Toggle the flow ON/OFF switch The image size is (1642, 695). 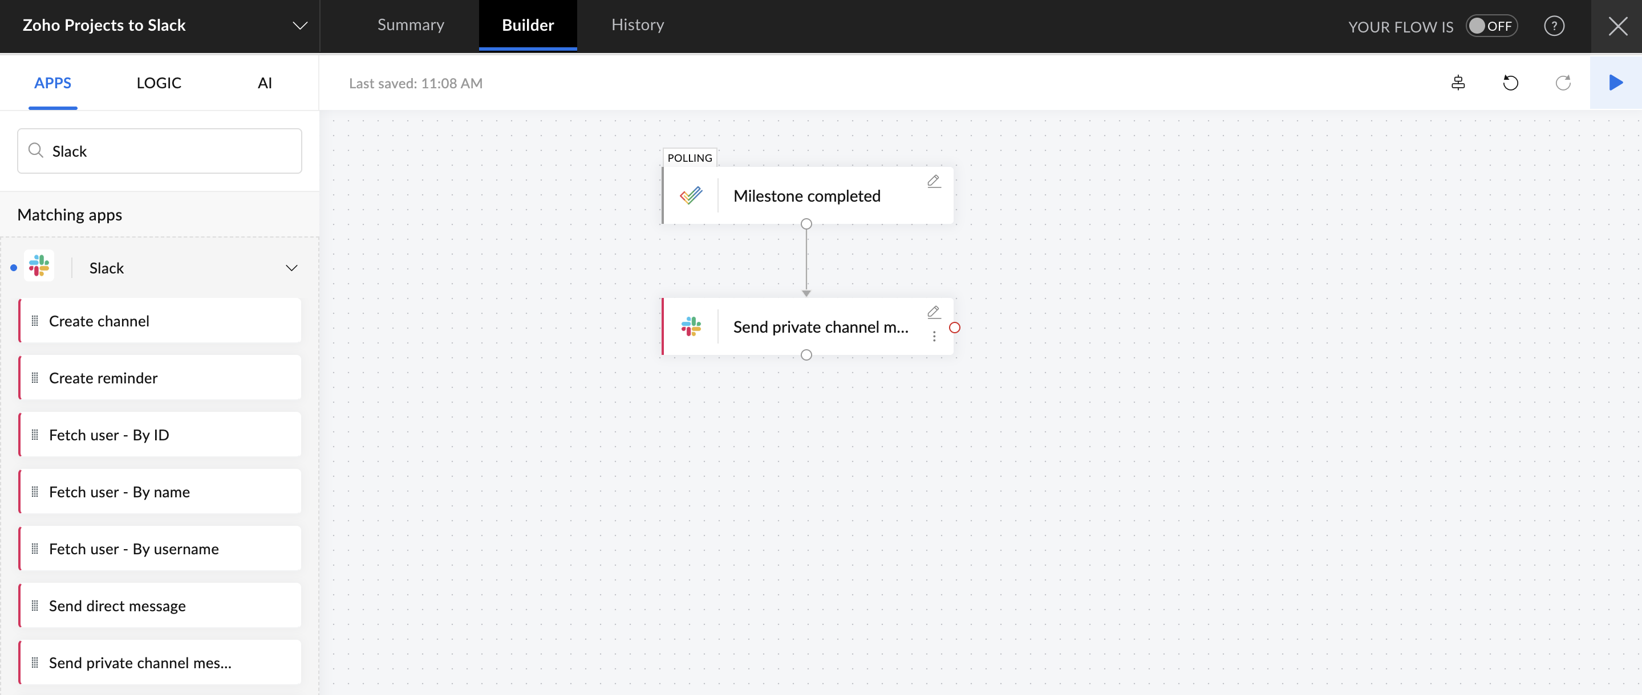point(1490,26)
